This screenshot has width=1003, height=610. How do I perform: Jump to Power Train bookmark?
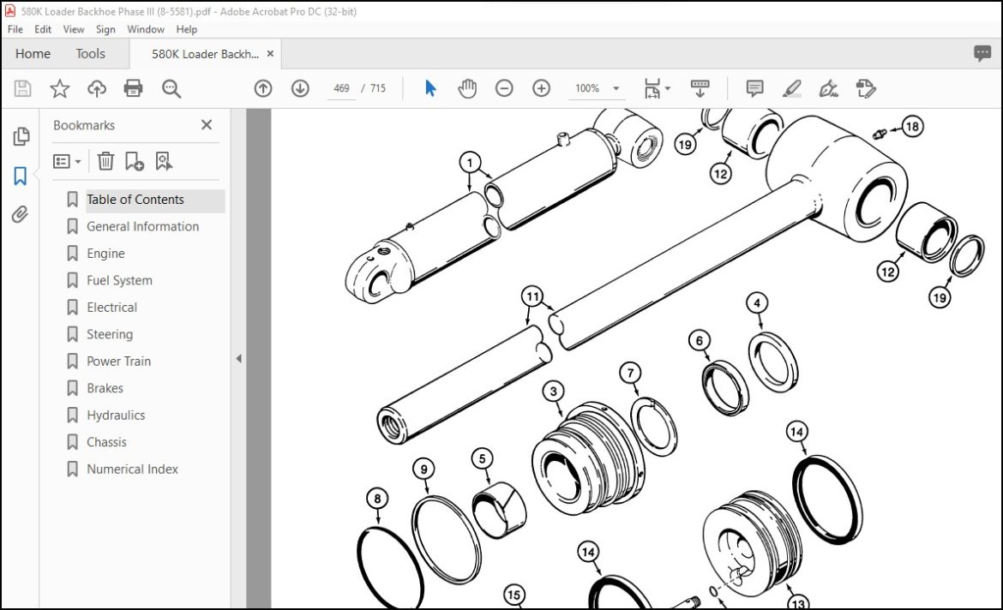119,361
